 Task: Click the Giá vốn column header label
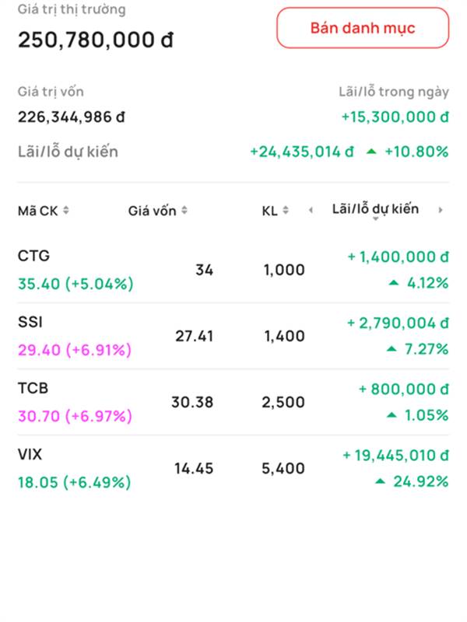click(152, 211)
